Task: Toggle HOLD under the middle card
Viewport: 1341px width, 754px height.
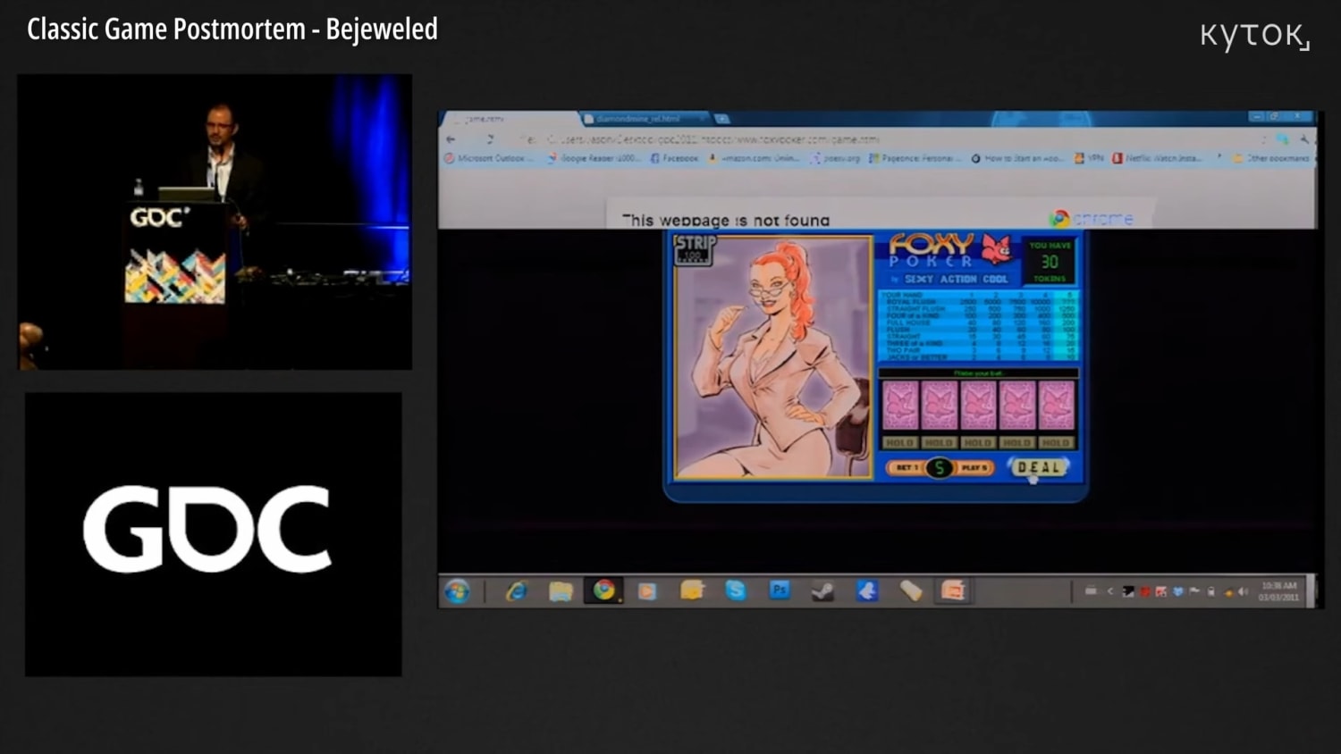Action: click(978, 442)
